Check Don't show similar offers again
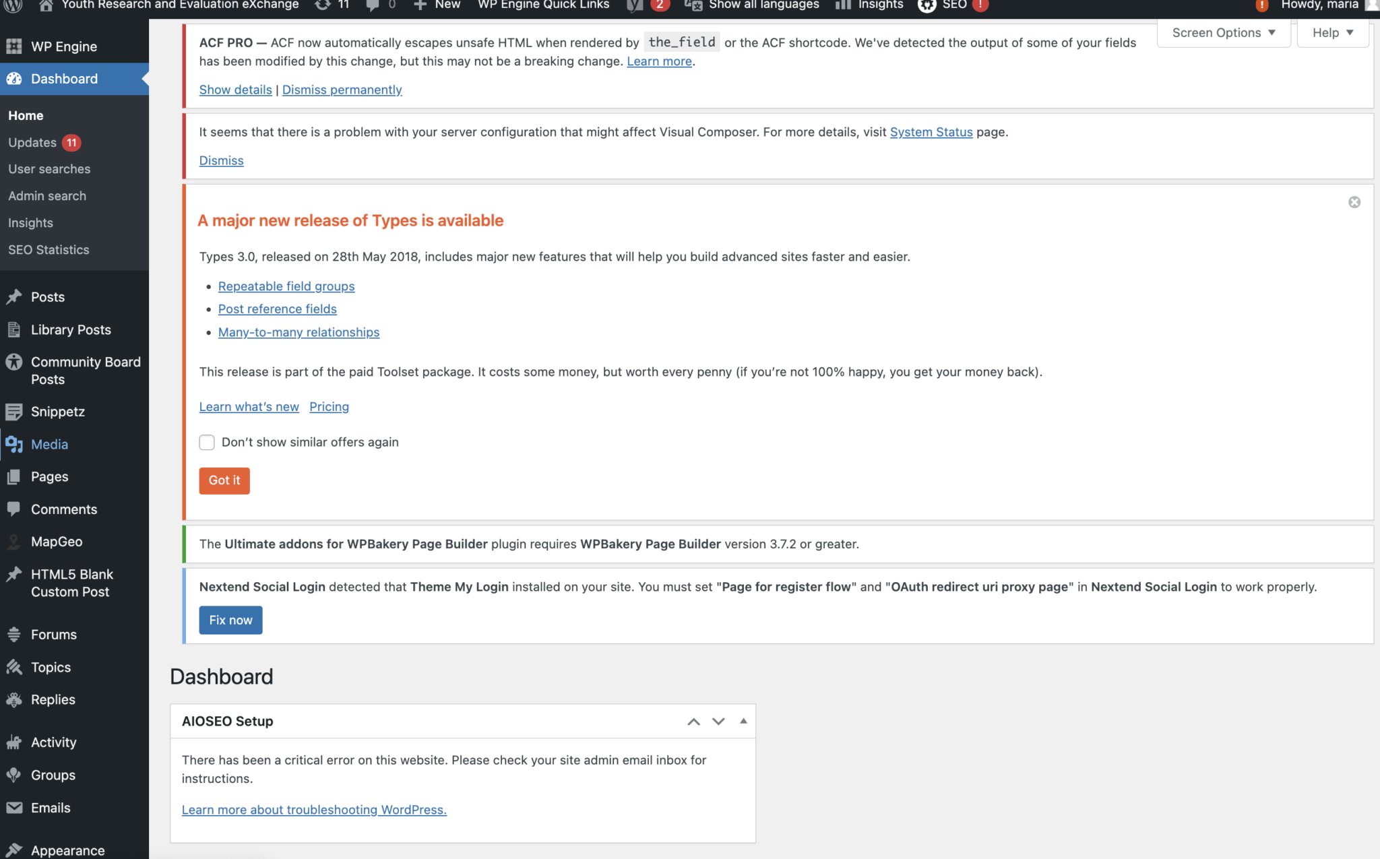 pos(207,442)
